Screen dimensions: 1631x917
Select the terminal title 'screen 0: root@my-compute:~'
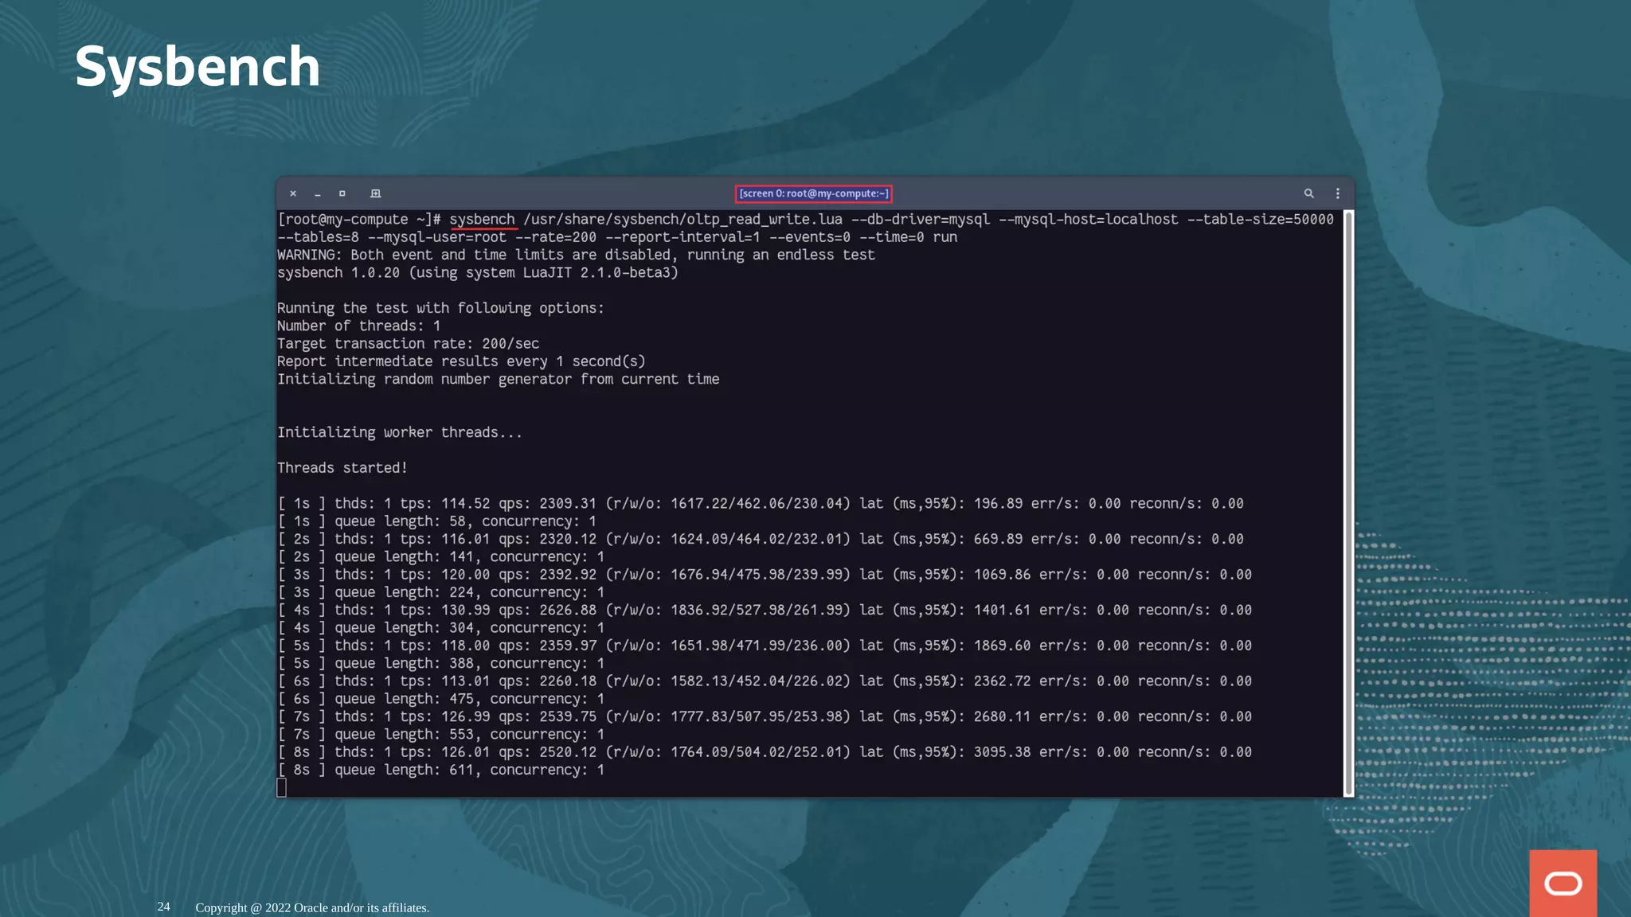813,193
